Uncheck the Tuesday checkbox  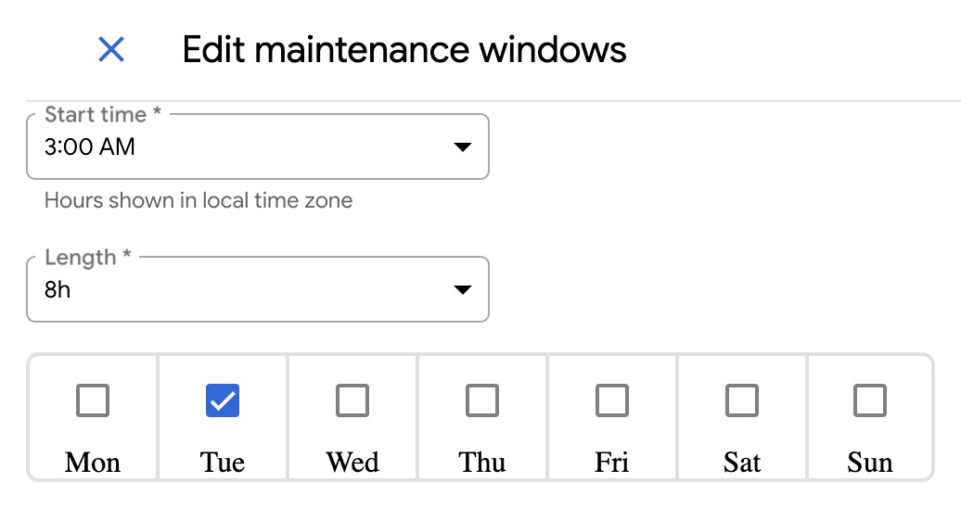pyautogui.click(x=223, y=400)
